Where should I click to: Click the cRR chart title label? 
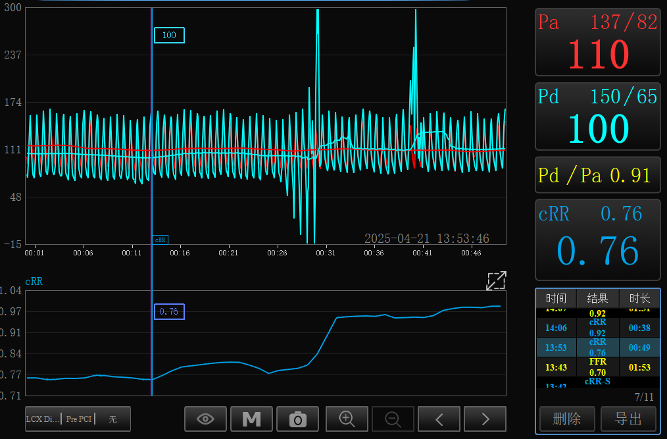pyautogui.click(x=34, y=282)
